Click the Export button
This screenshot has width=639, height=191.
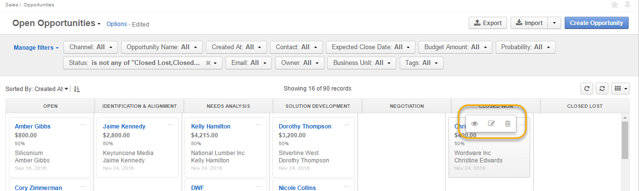(488, 23)
